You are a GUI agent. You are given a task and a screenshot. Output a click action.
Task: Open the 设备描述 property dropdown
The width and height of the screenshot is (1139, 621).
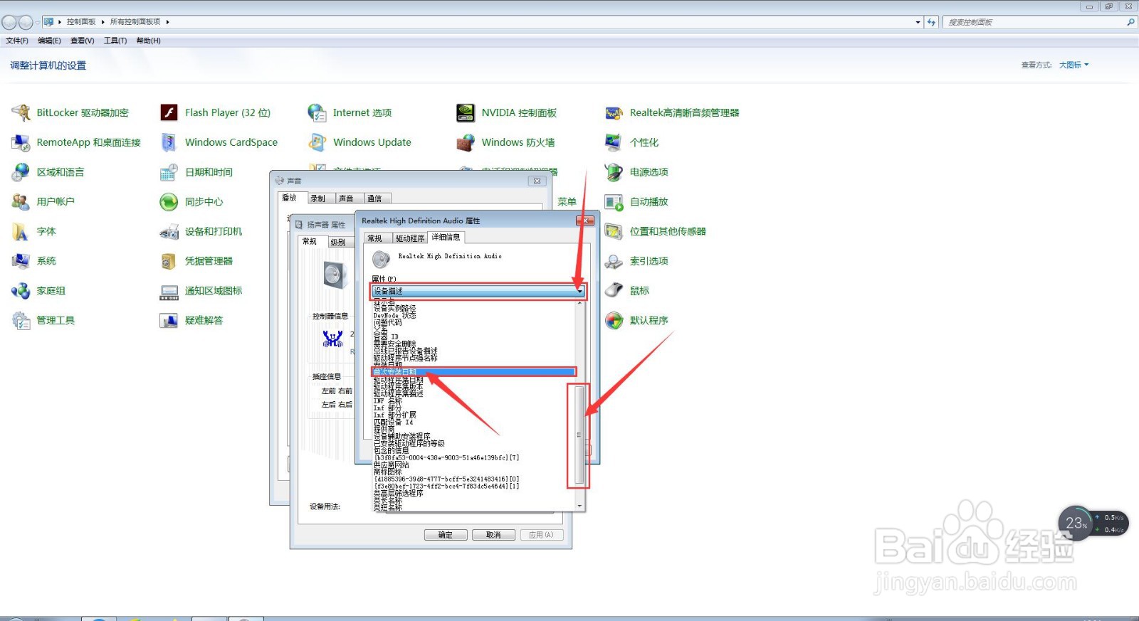pos(478,291)
